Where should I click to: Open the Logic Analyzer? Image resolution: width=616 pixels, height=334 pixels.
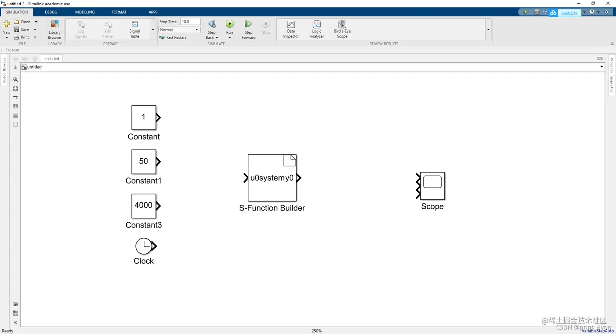tap(317, 29)
